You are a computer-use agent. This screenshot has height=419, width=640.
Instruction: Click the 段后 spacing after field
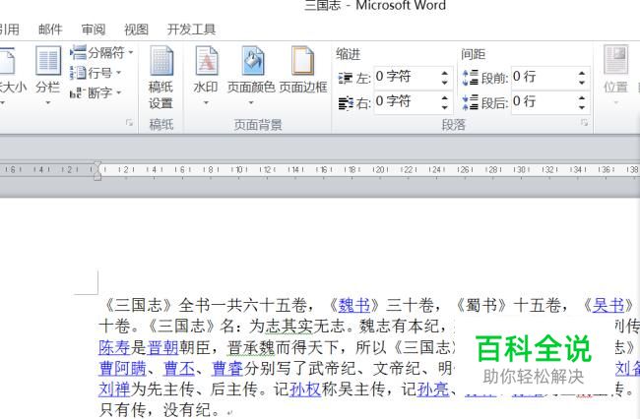click(x=544, y=102)
